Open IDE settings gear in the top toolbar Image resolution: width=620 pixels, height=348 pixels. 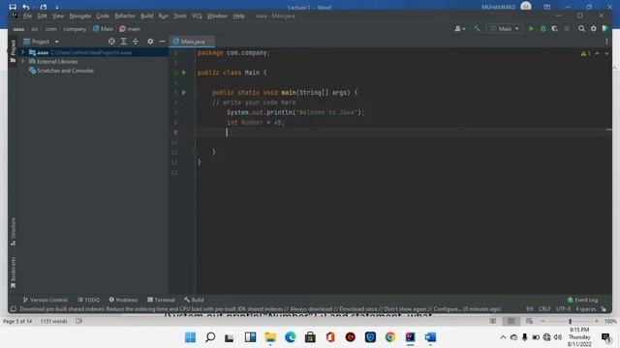coord(594,29)
